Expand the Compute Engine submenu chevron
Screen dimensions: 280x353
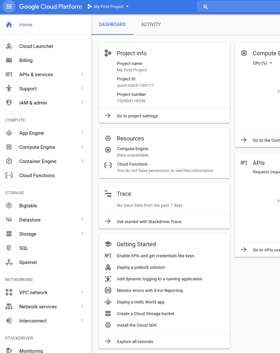(x=82, y=147)
